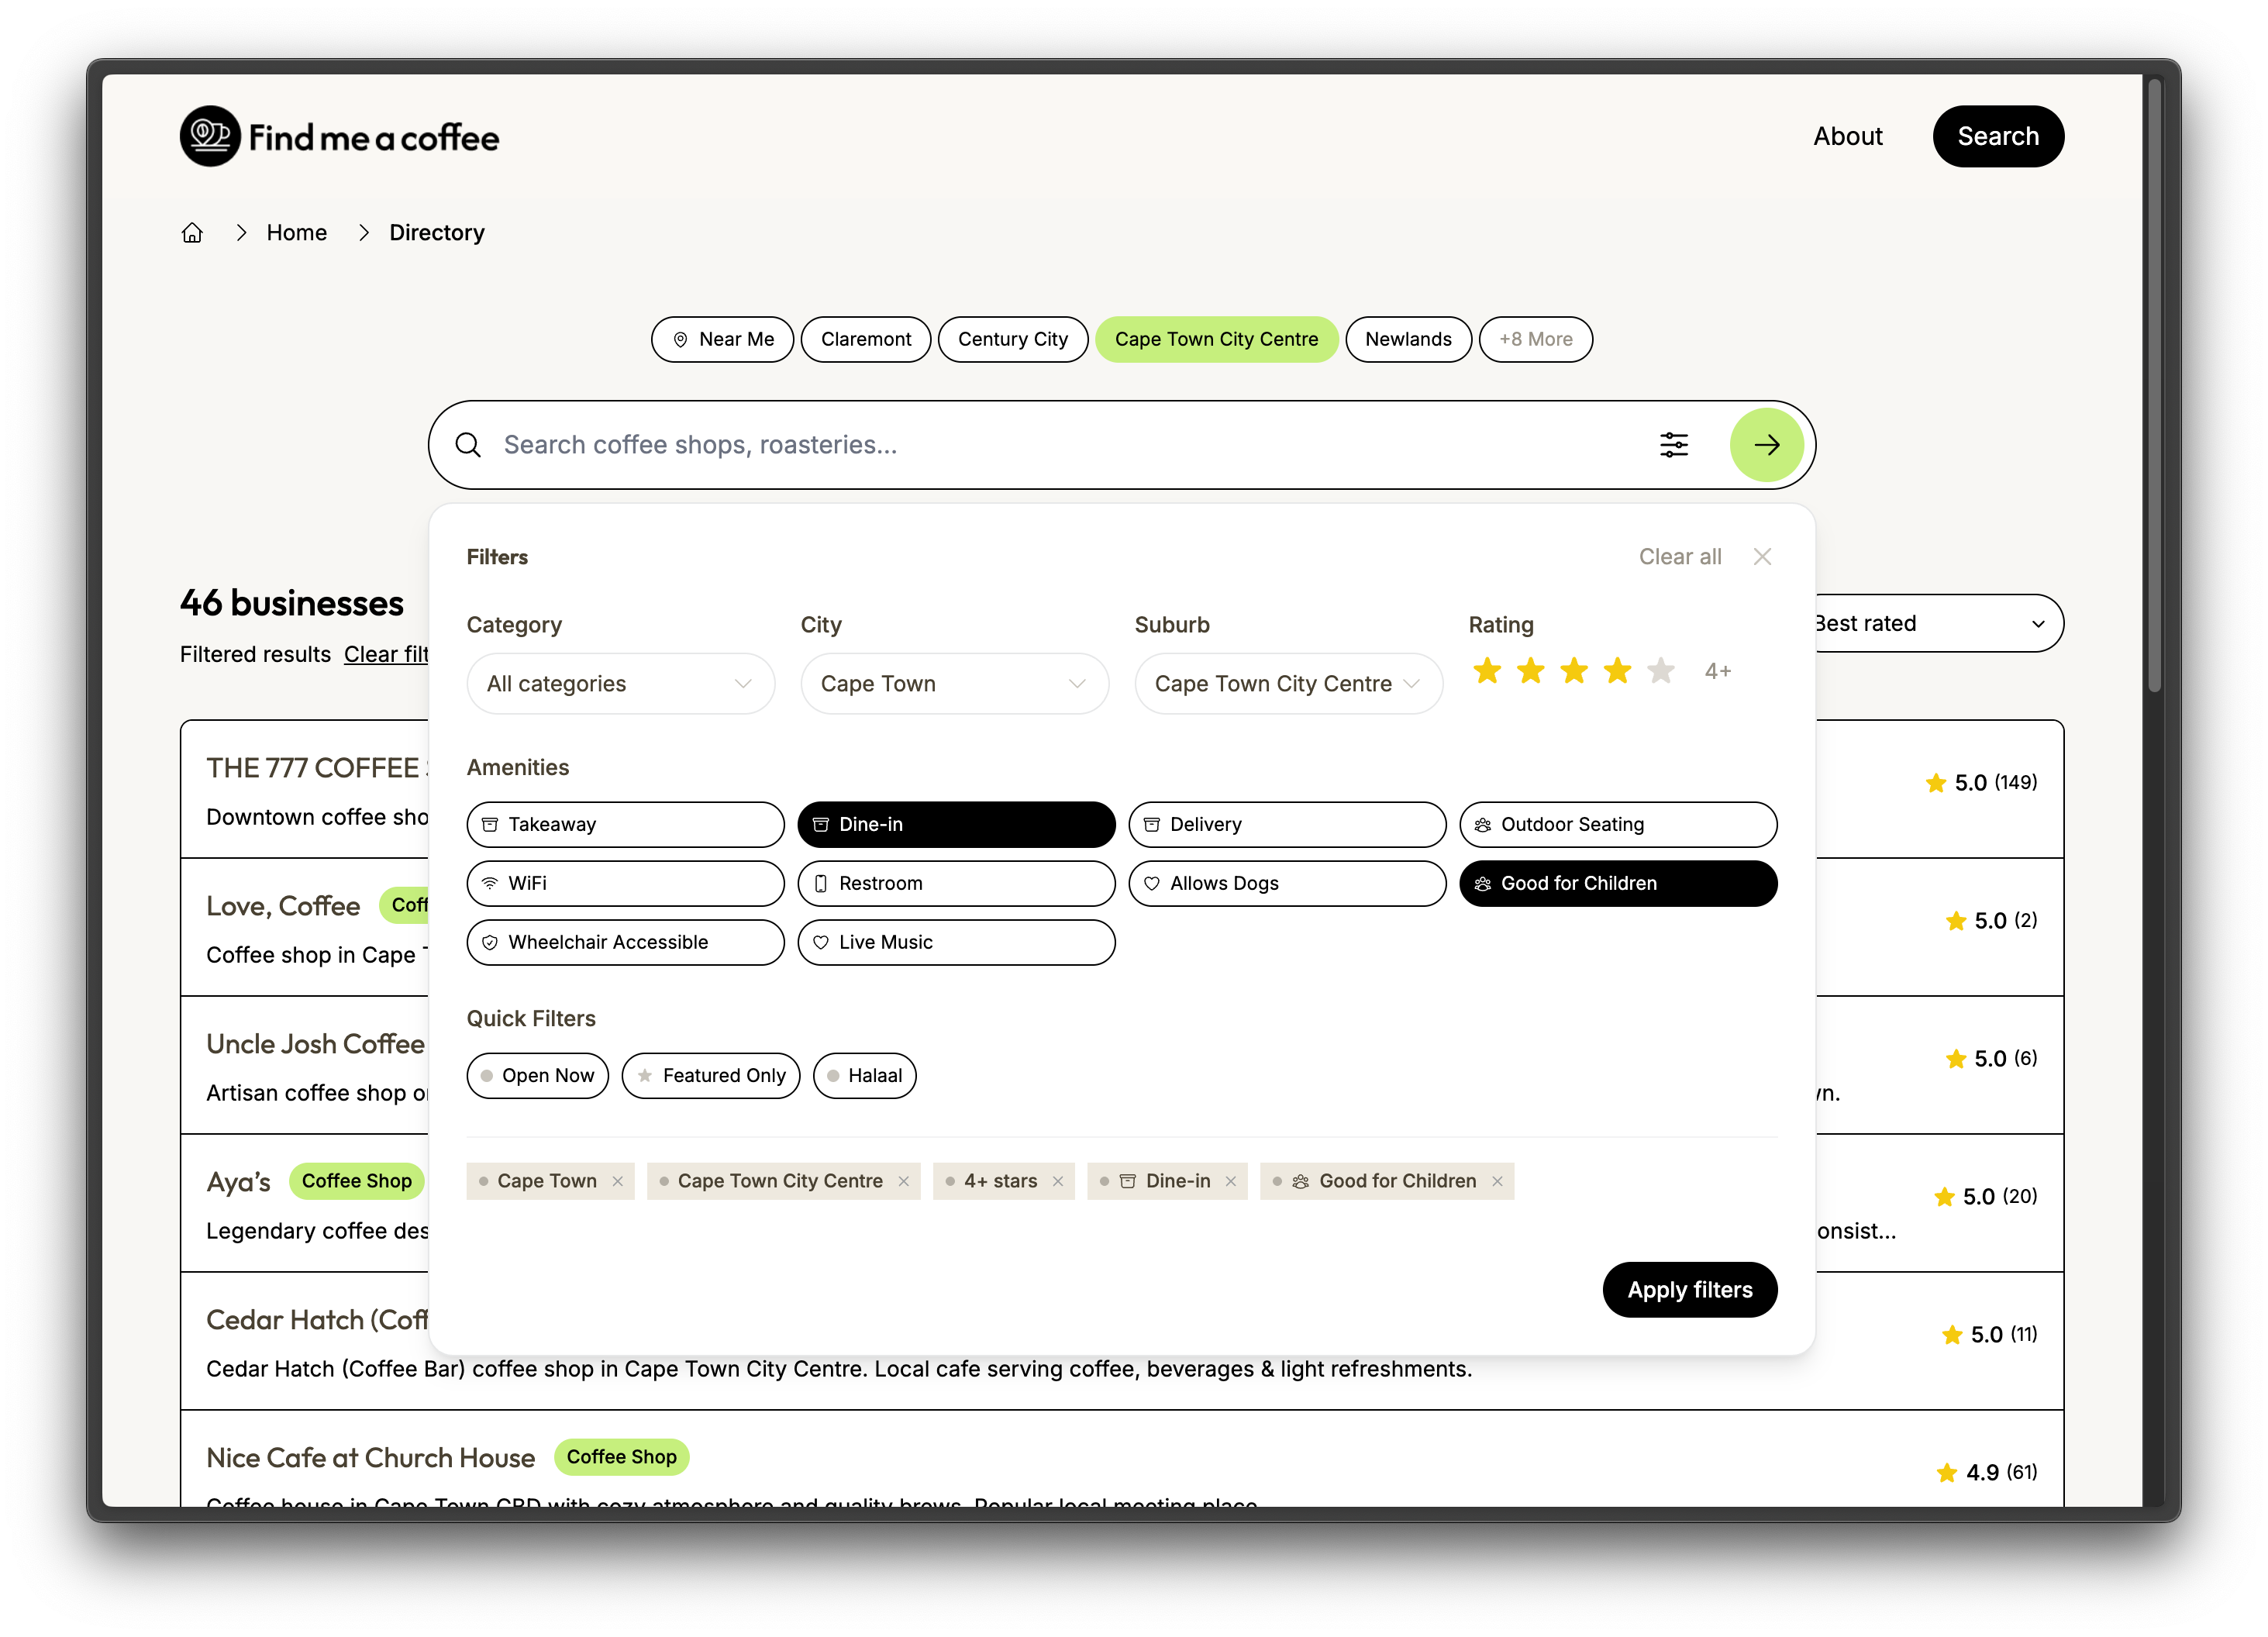Enable the Open Now quick filter
Screen dimensions: 2268x1637
(537, 1075)
